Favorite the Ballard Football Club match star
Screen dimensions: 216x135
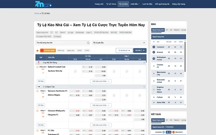(37, 67)
